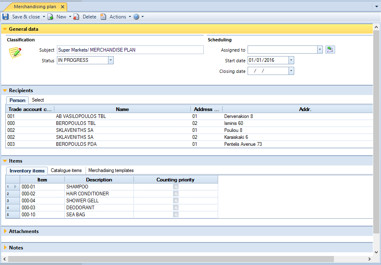Image resolution: width=381 pixels, height=265 pixels.
Task: Toggle Counting priority for HAIR CONDITIONER
Action: point(176,193)
